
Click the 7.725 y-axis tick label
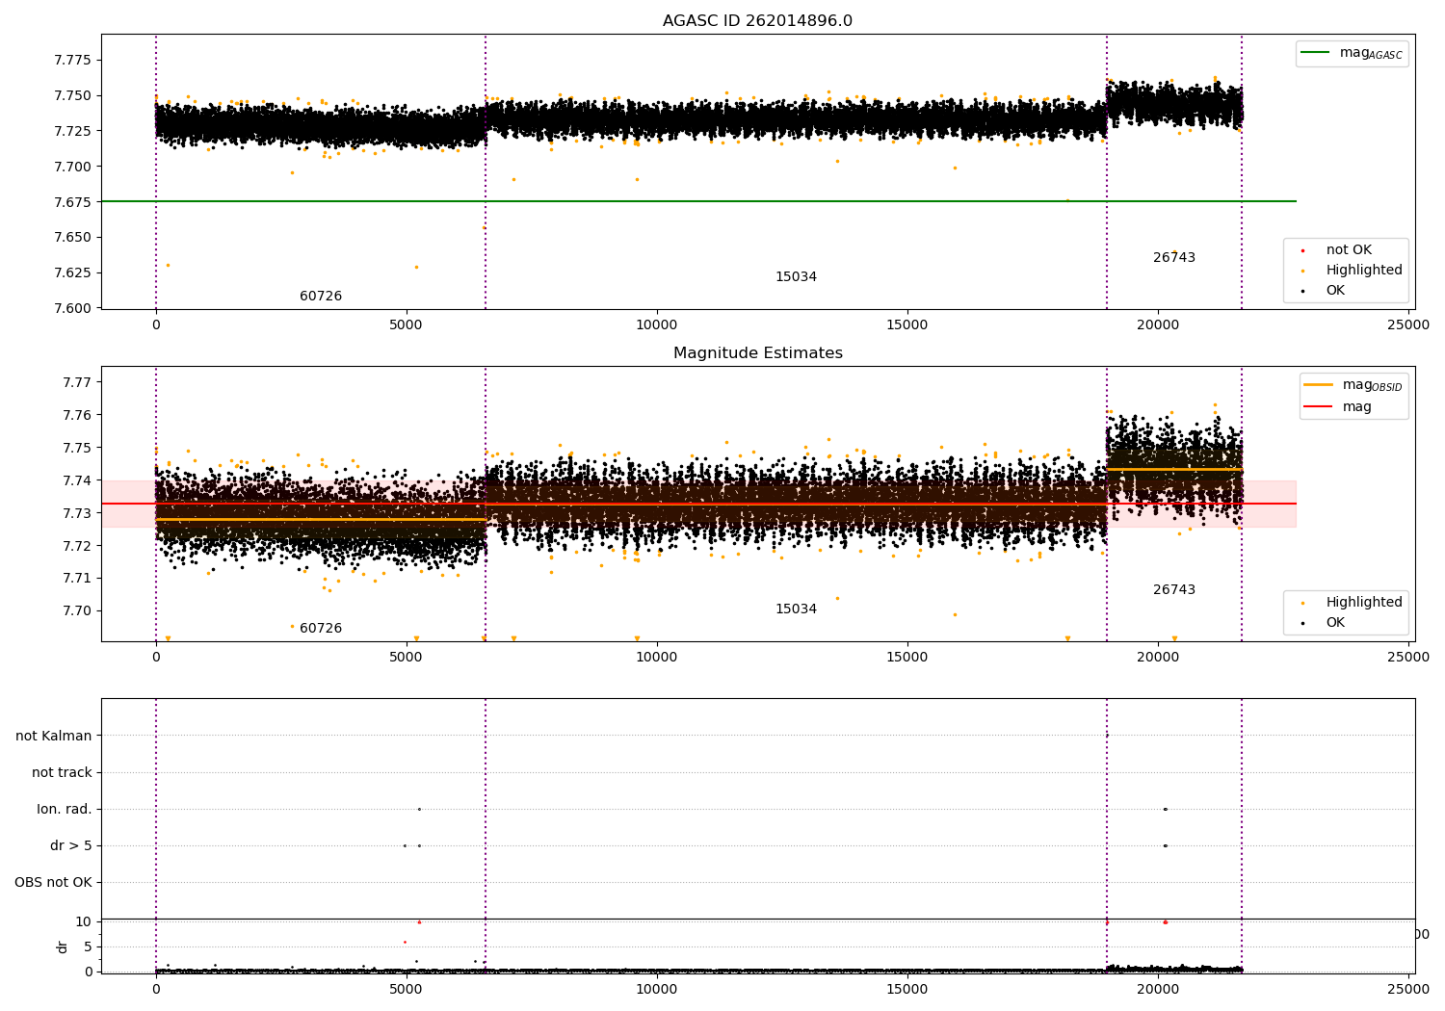coord(73,131)
